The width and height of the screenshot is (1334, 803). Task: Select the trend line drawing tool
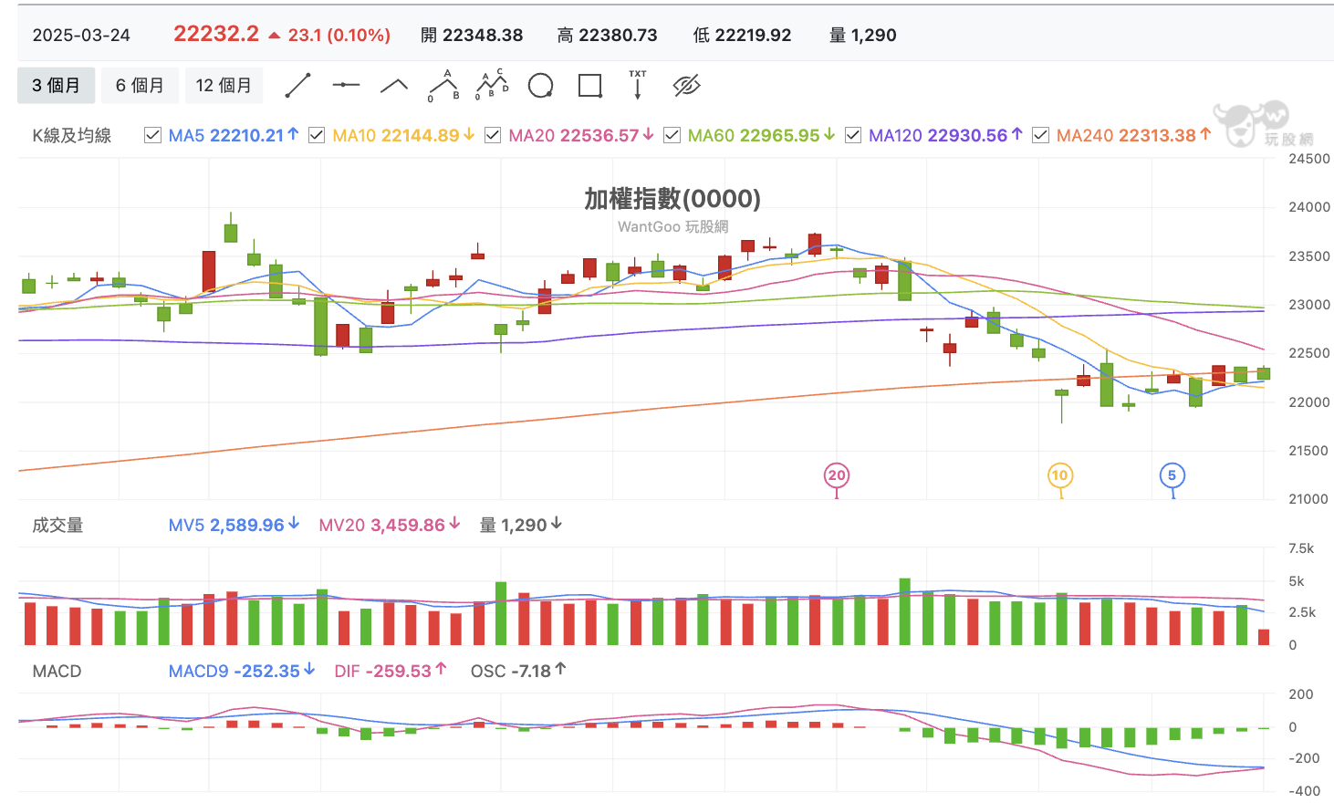[x=298, y=86]
